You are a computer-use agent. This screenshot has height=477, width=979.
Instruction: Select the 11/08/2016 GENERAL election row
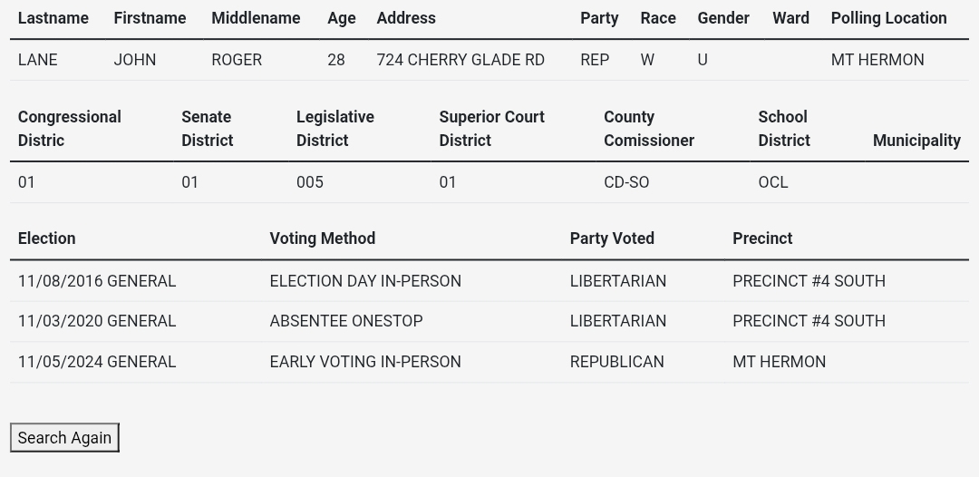pyautogui.click(x=97, y=281)
